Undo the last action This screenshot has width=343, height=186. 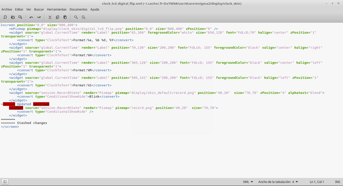31,17
